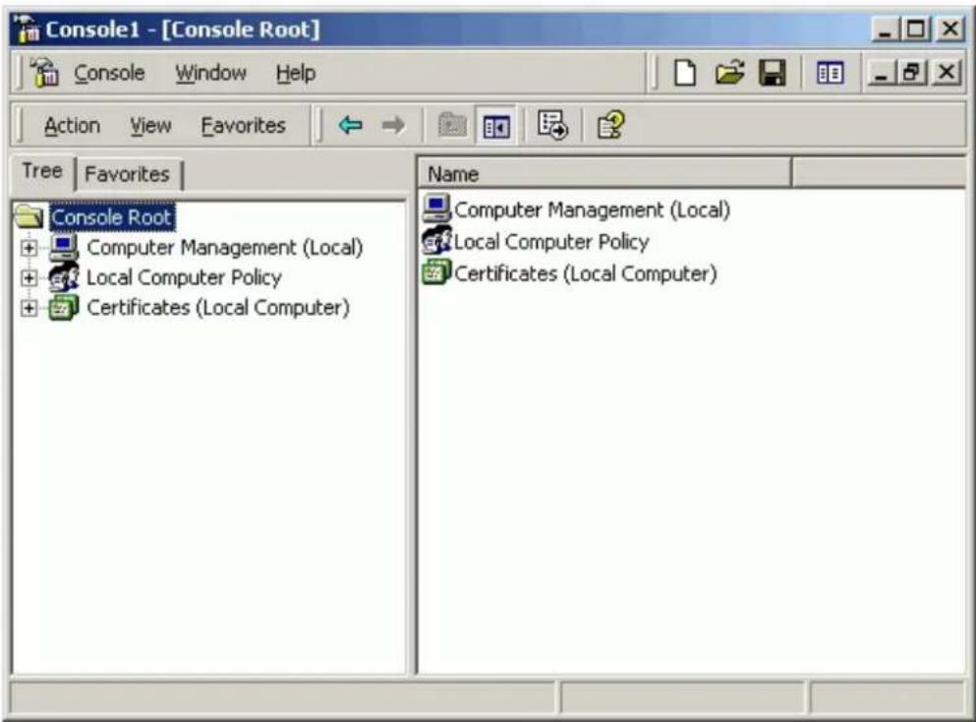Save the console with floppy disk icon

pos(773,73)
